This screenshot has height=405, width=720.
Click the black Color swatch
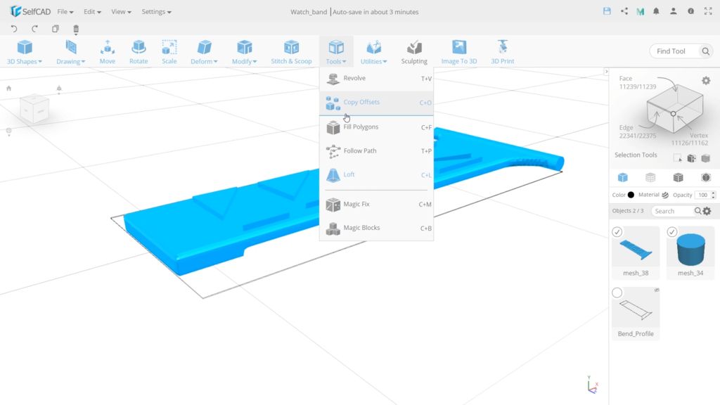[x=631, y=195]
